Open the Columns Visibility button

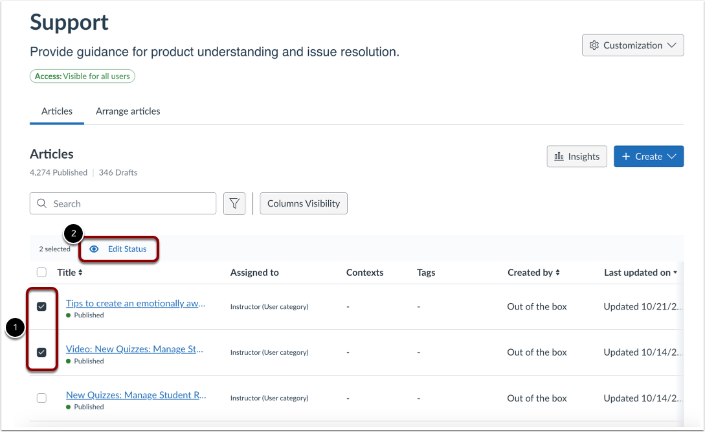click(304, 203)
